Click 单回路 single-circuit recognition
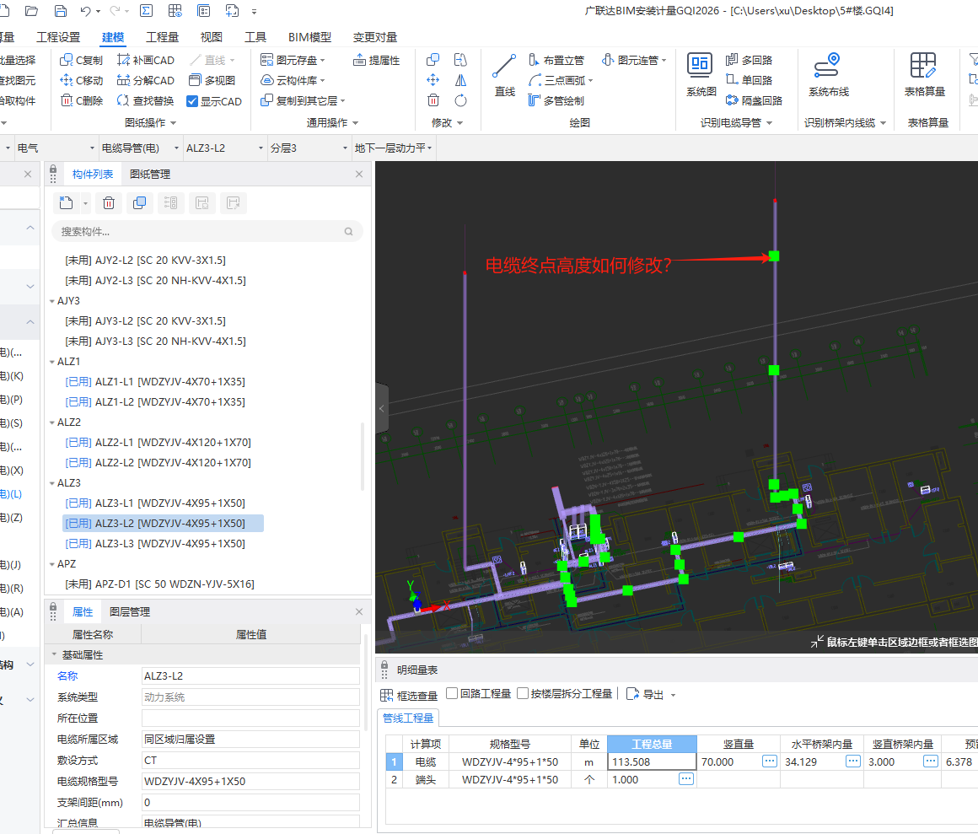 [749, 80]
